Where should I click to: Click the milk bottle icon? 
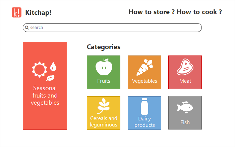[144, 106]
